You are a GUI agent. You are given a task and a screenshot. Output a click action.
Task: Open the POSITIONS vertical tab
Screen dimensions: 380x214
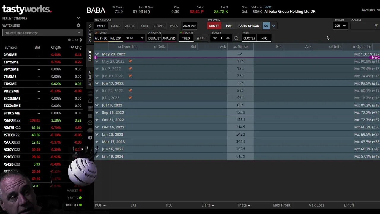click(x=90, y=33)
